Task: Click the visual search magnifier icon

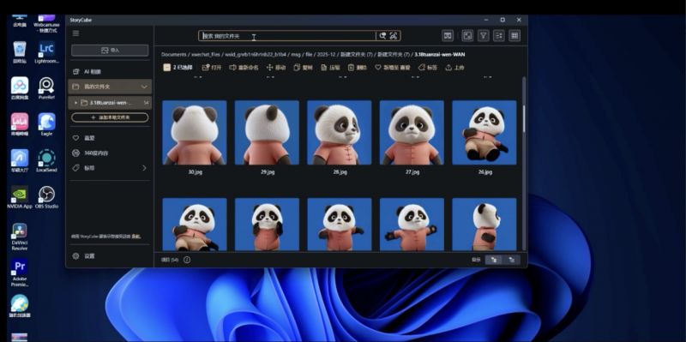Action: click(382, 36)
